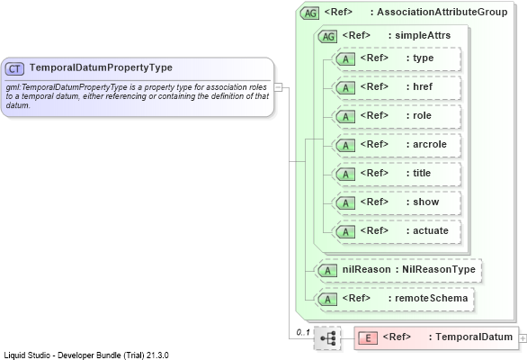
Task: Click the A icon of the type attribute
Action: pos(345,59)
